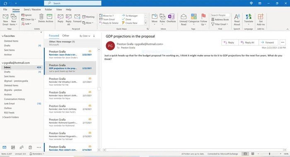Expand Search Folders
Viewport: 290px width, 157px height.
click(3, 117)
